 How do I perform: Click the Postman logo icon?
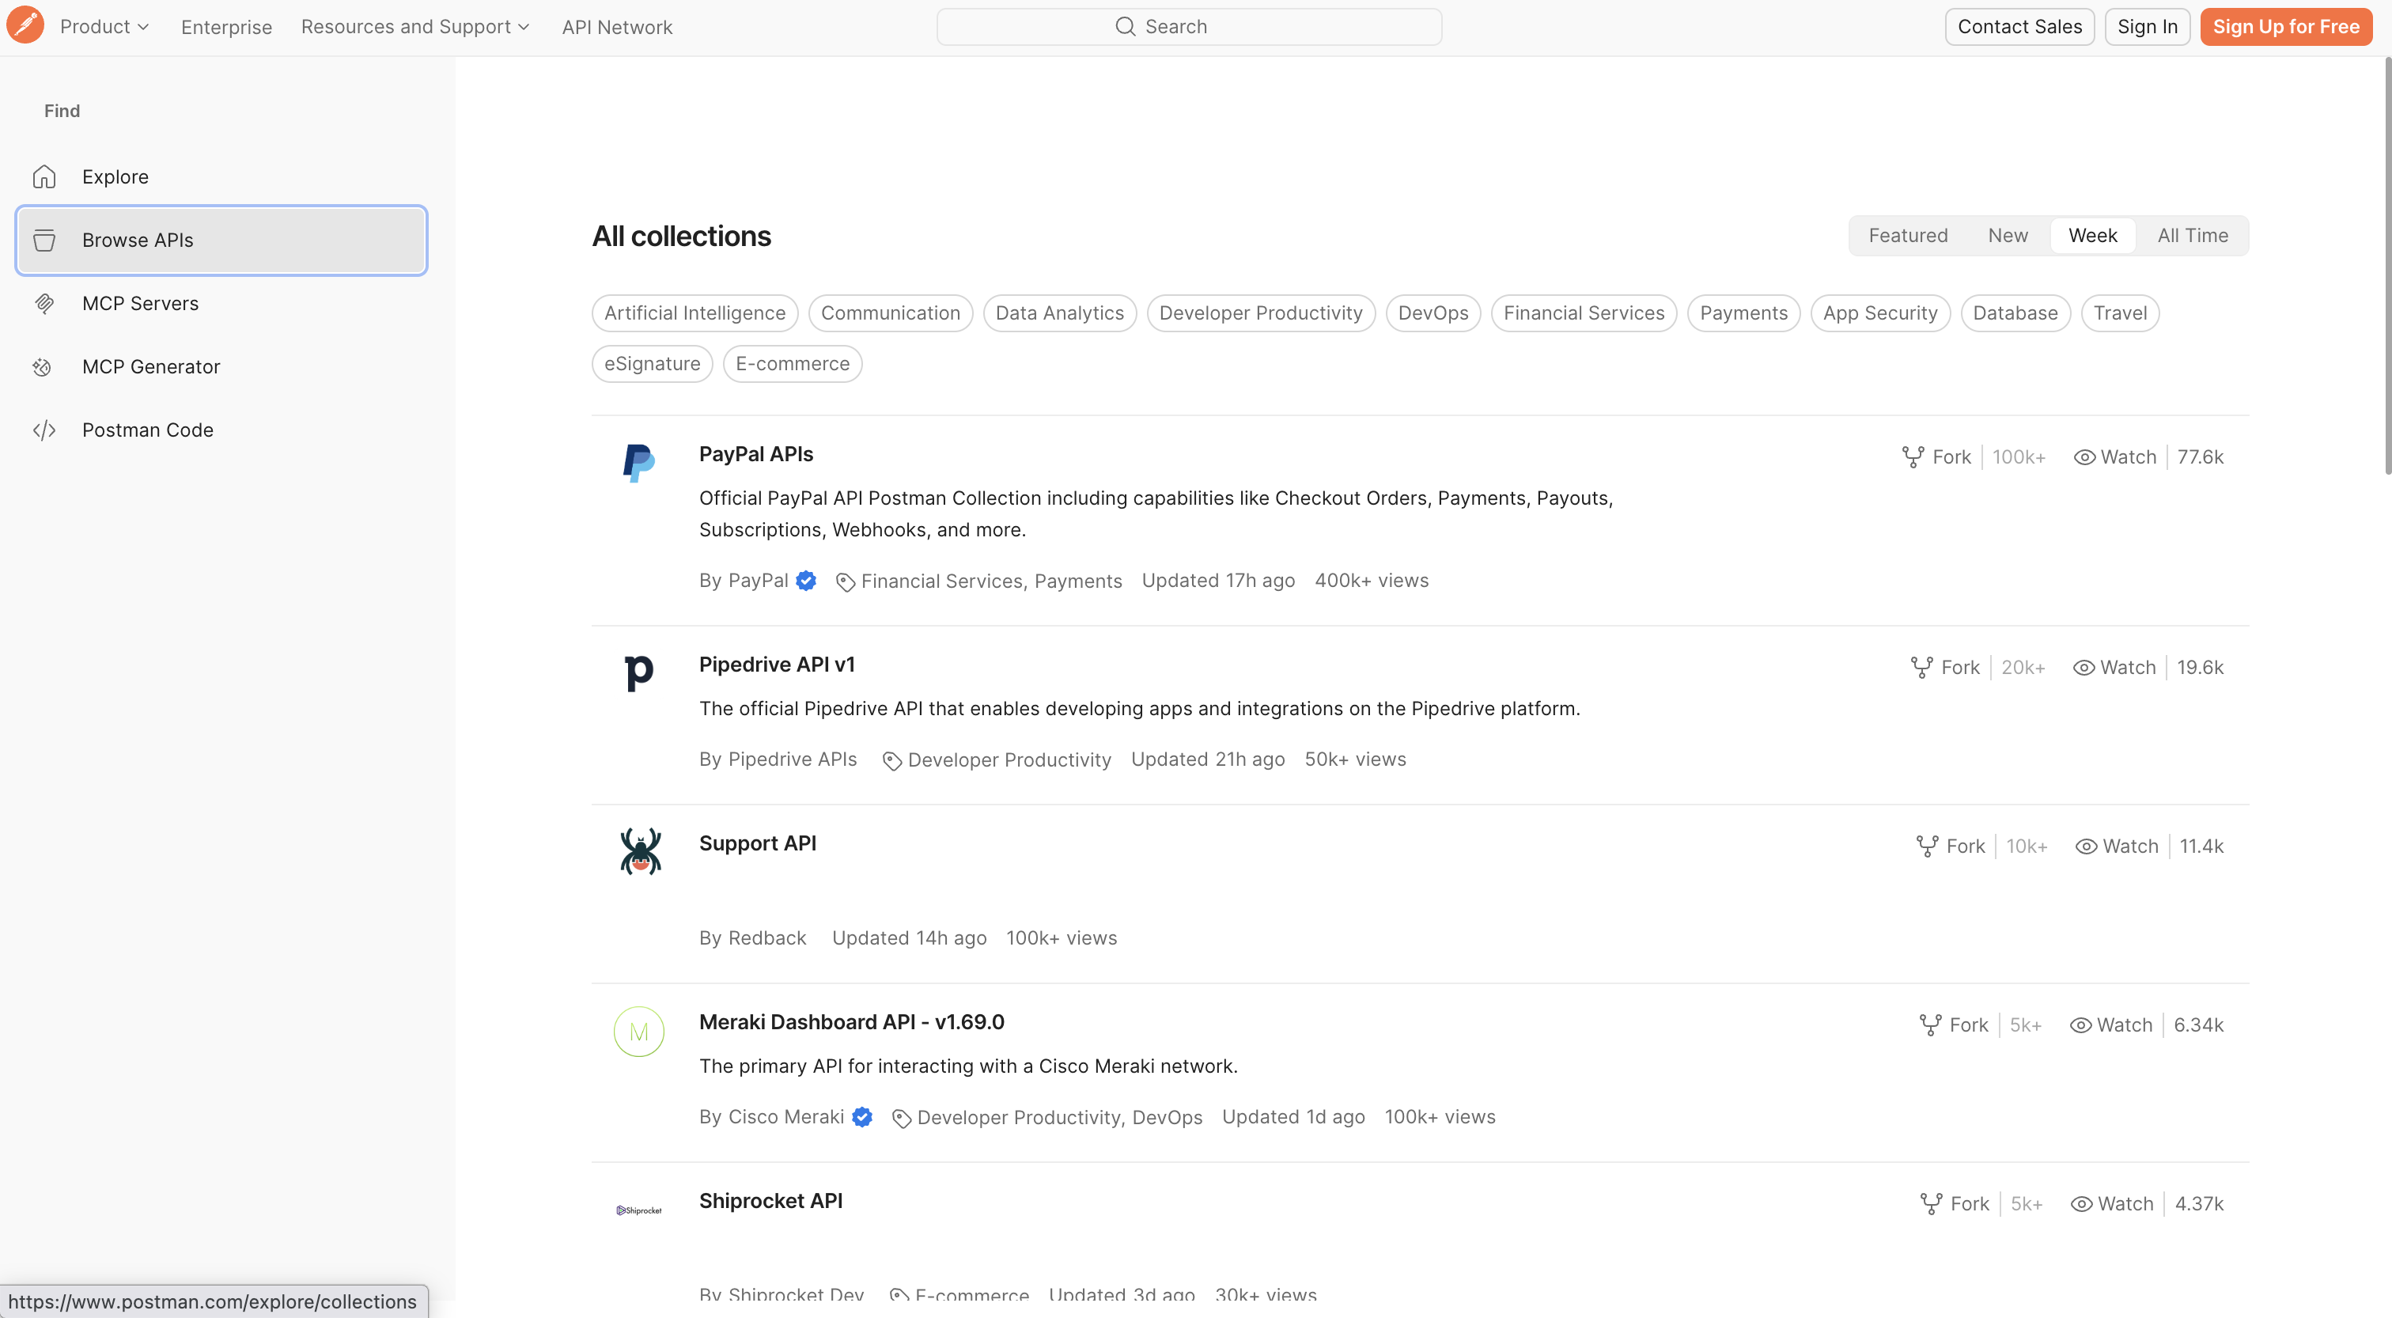click(x=25, y=26)
